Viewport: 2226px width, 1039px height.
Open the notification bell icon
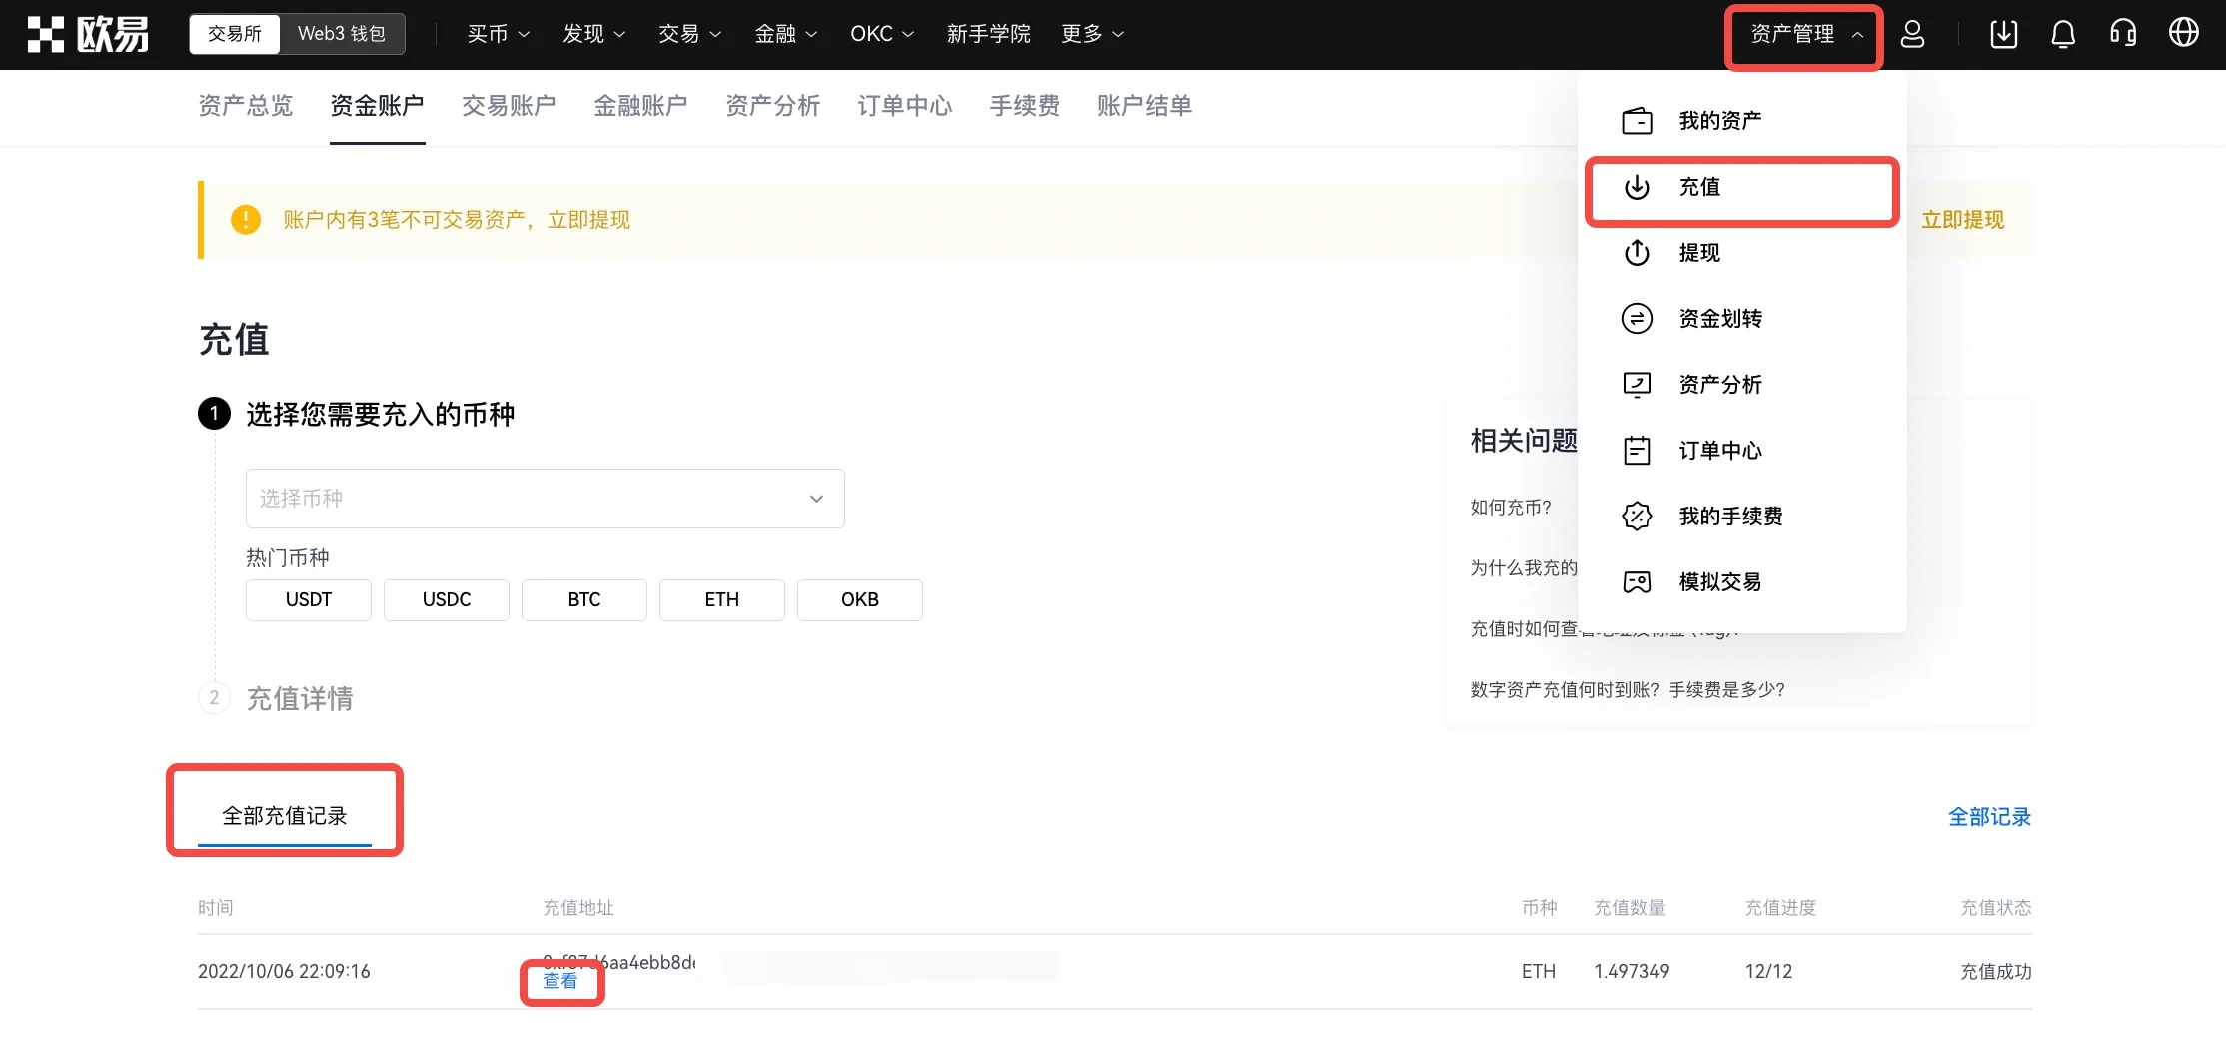(2063, 34)
